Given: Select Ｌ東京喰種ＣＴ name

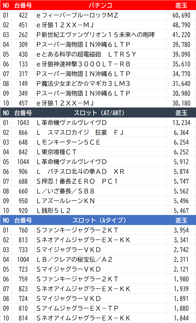Looking at the screenshot, I should pyautogui.click(x=57, y=152).
